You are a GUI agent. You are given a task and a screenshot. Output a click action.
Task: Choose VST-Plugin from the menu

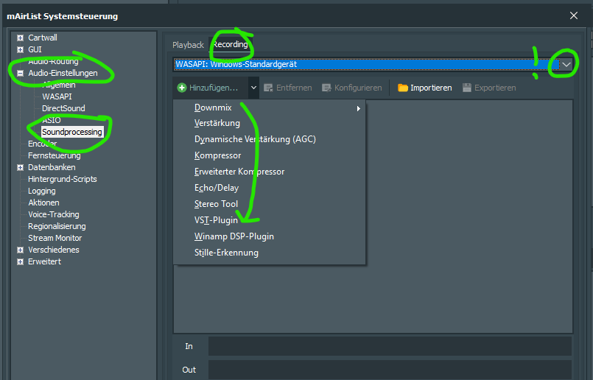coord(216,220)
